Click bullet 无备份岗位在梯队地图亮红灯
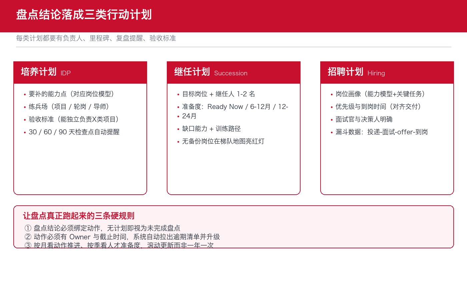Screen dimensions: 467x300 point(223,141)
